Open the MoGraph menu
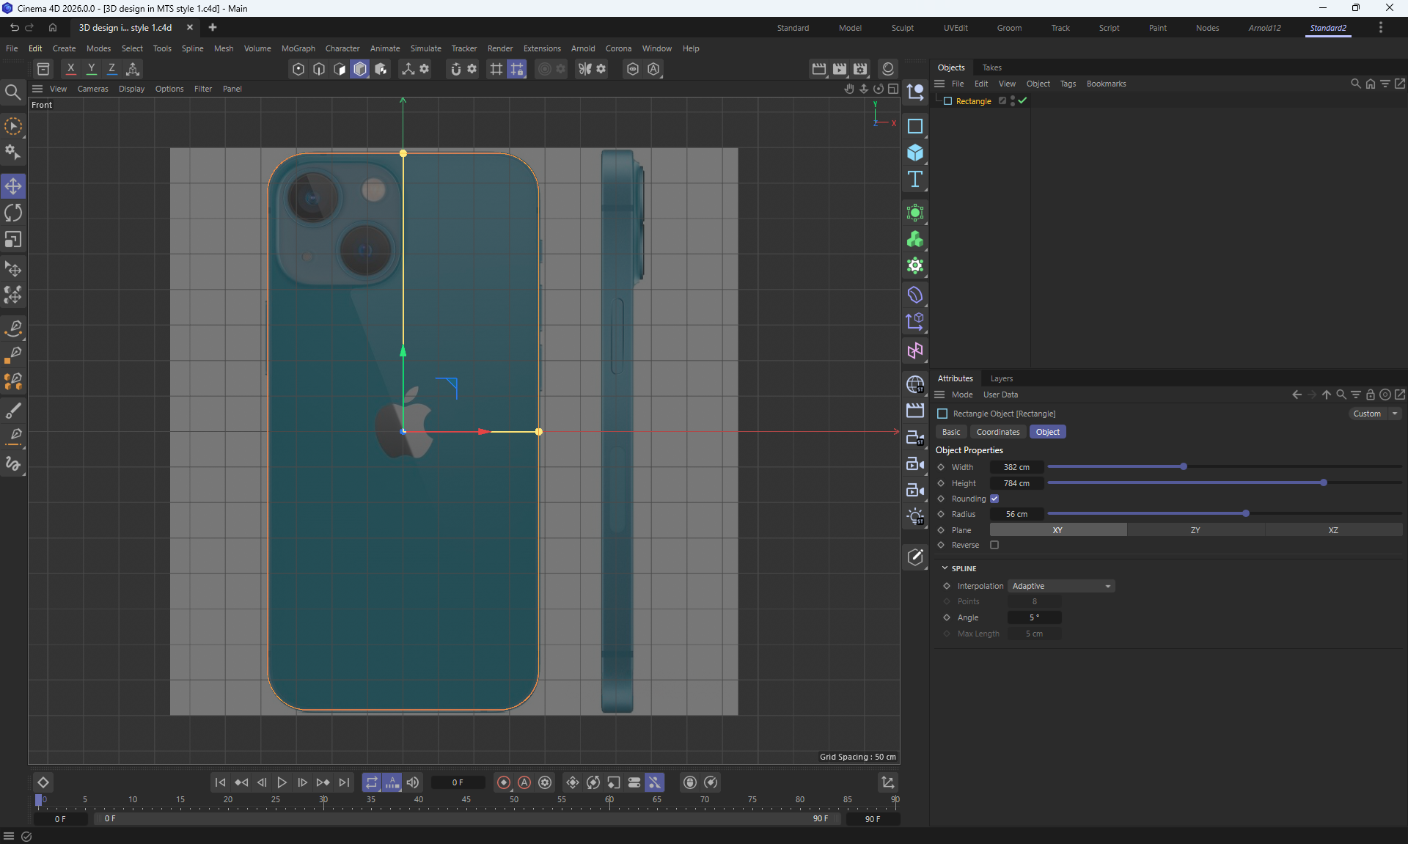The image size is (1408, 844). [x=298, y=48]
